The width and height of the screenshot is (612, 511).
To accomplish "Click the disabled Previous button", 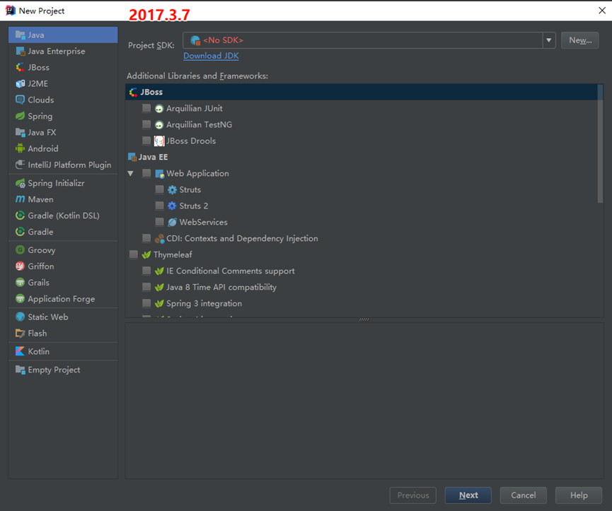I will pos(413,495).
